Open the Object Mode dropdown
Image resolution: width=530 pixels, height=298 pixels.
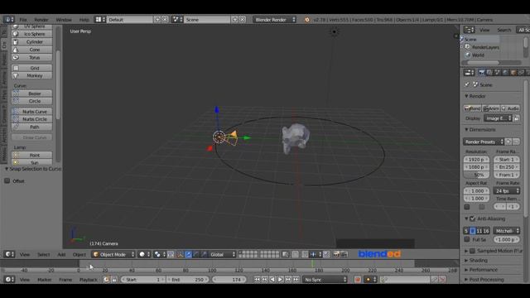(x=113, y=254)
